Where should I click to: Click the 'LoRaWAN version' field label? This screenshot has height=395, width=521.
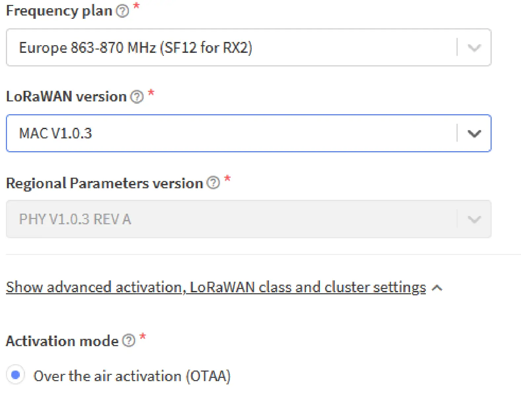tap(66, 97)
